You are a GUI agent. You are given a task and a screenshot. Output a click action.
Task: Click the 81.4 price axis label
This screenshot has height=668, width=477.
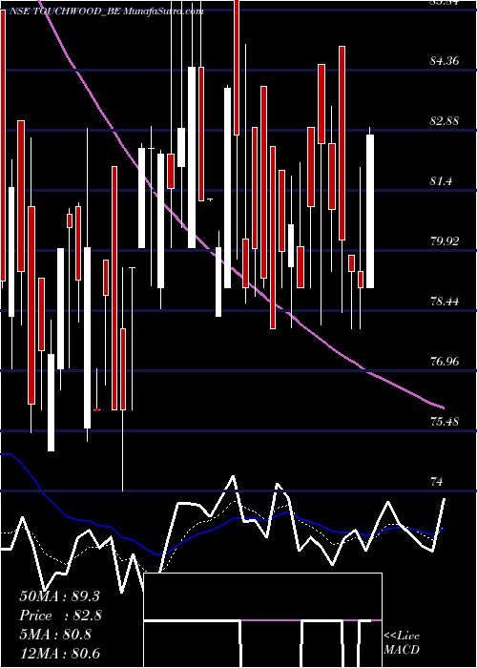tap(441, 181)
